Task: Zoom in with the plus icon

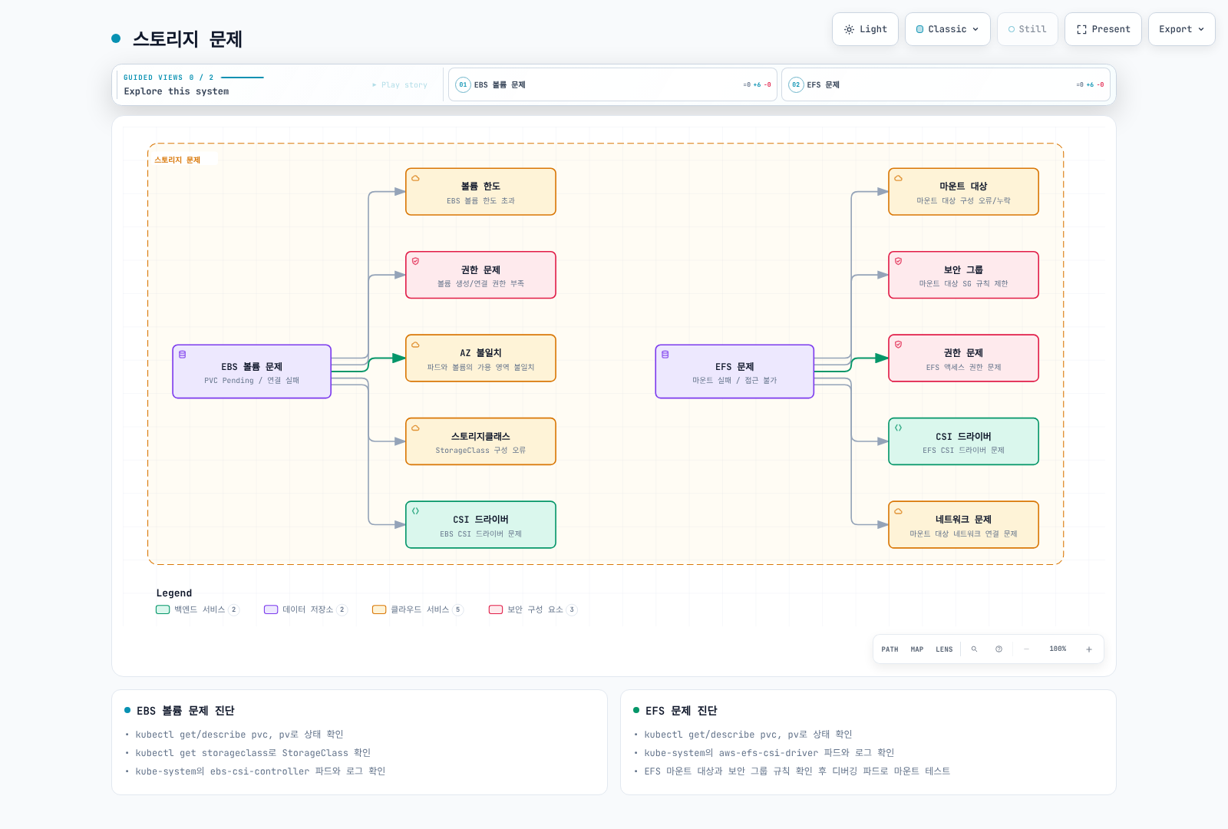Action: (x=1088, y=649)
